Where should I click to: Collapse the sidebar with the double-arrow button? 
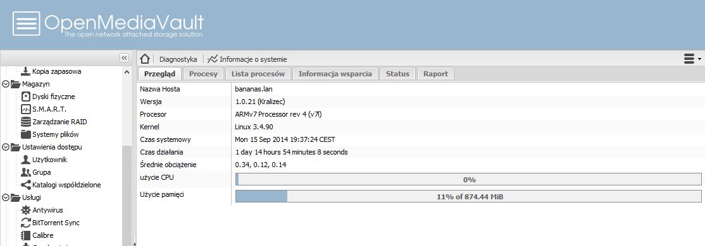124,58
